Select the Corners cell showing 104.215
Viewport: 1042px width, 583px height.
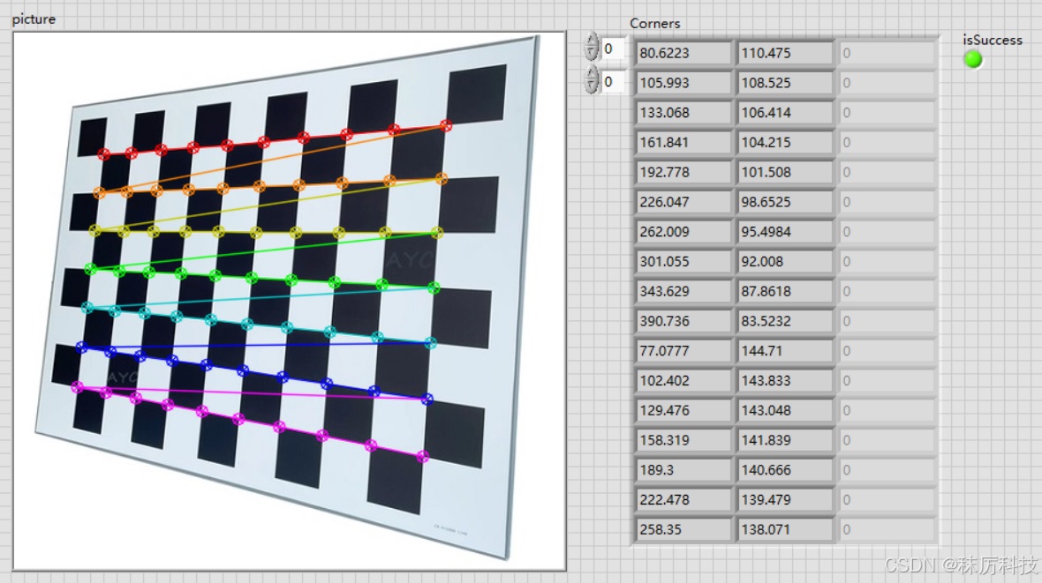click(786, 142)
